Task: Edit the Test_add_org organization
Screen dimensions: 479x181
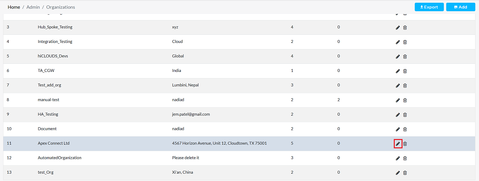Action: [x=397, y=85]
